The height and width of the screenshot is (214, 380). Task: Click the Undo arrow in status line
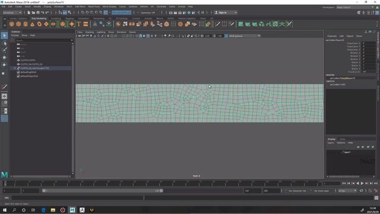pyautogui.click(x=43, y=12)
